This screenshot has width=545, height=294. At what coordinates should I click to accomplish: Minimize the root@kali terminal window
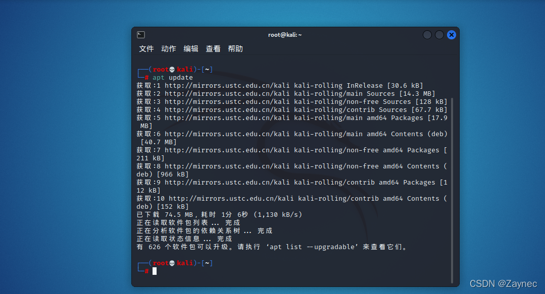tap(427, 35)
